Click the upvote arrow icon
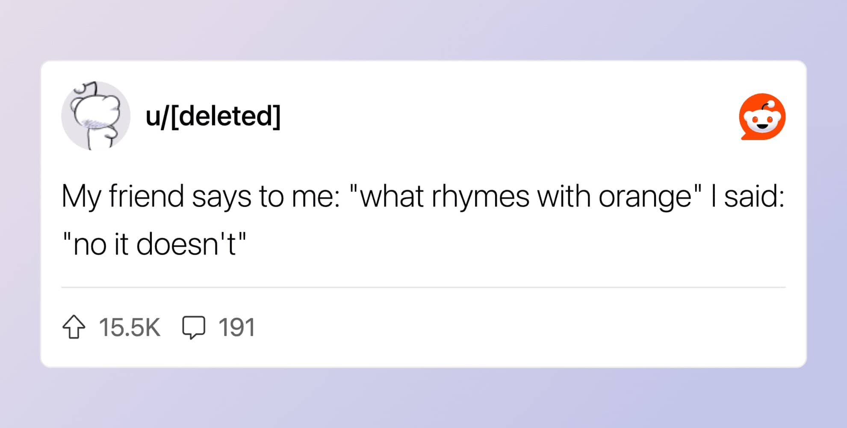 (74, 327)
